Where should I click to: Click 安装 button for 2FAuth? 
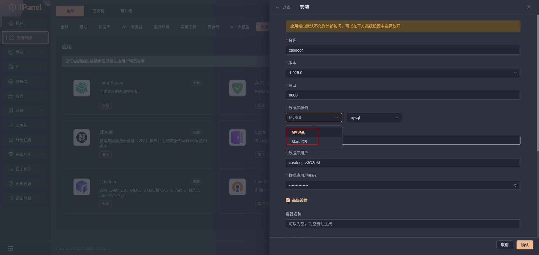[x=197, y=132]
